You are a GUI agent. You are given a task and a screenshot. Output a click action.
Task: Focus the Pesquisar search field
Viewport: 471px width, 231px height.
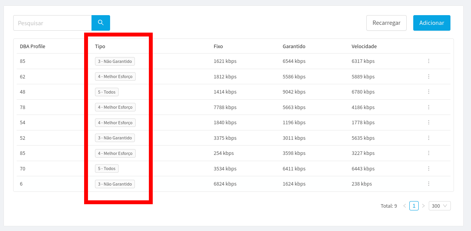52,23
